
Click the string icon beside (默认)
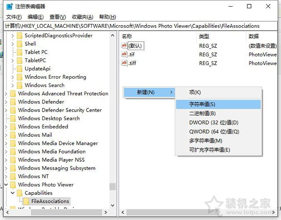[x=124, y=46]
